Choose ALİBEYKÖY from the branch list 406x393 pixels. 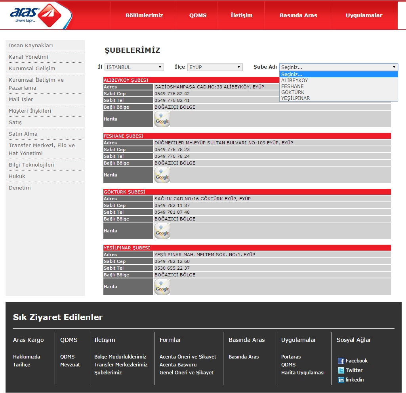point(338,81)
